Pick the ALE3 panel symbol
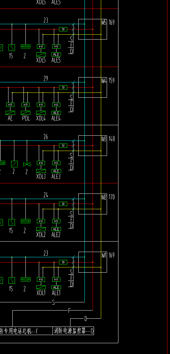The width and height of the screenshot is (170, 354). 56,171
